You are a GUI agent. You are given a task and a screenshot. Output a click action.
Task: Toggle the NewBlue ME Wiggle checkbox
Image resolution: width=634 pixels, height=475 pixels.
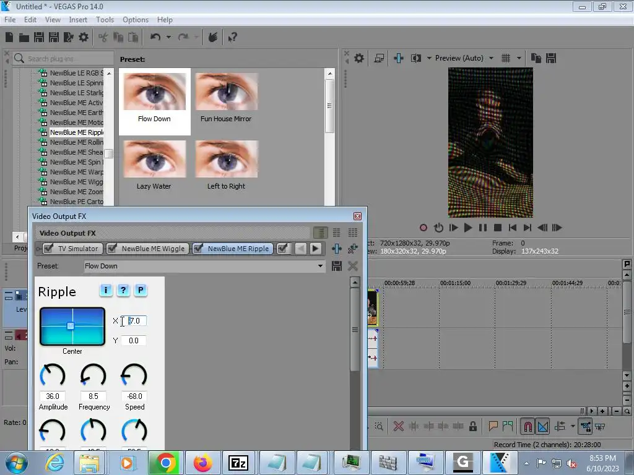113,249
